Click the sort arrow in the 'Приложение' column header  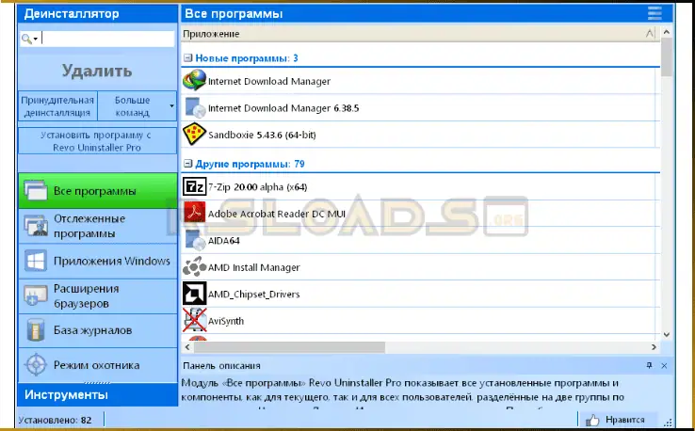click(650, 33)
